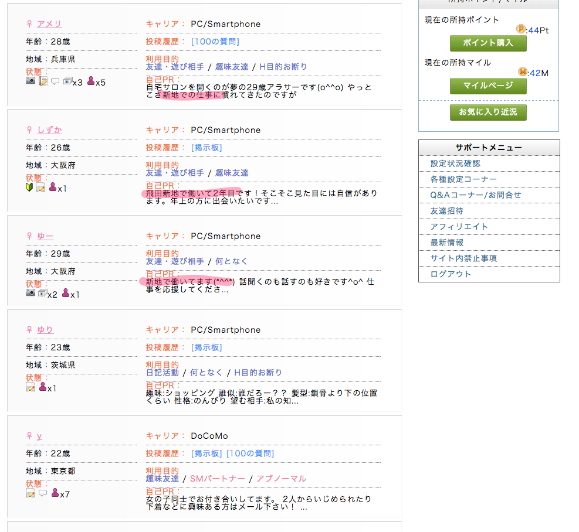Click the camera icon in アメリ's status row

[x=31, y=80]
